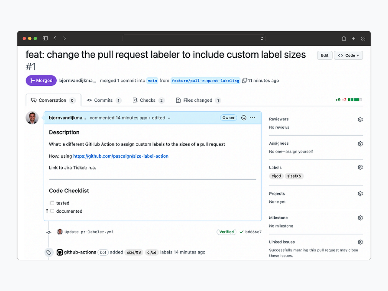The height and width of the screenshot is (291, 388).
Task: Click the Merged status badge
Action: [41, 80]
